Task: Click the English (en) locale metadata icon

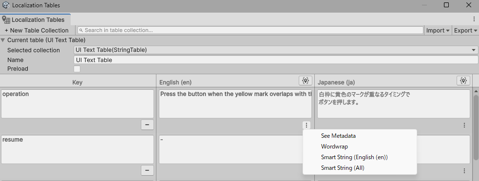Action: click(x=305, y=81)
